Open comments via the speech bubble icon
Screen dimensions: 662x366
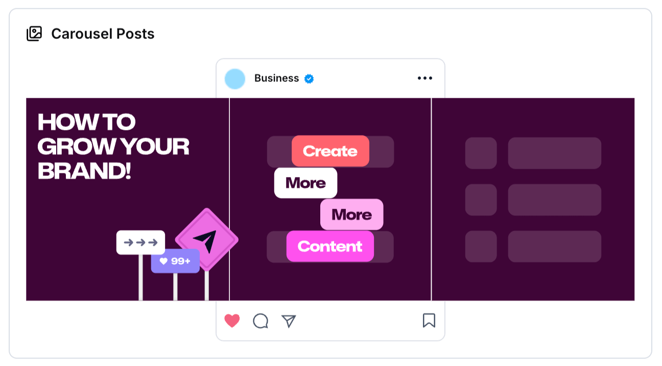(x=261, y=321)
